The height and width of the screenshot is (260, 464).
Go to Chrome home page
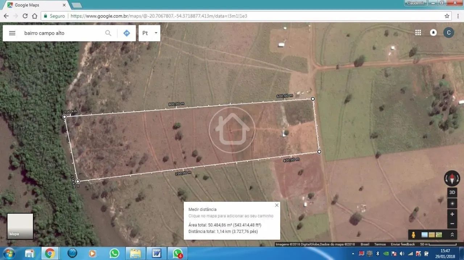pos(34,16)
